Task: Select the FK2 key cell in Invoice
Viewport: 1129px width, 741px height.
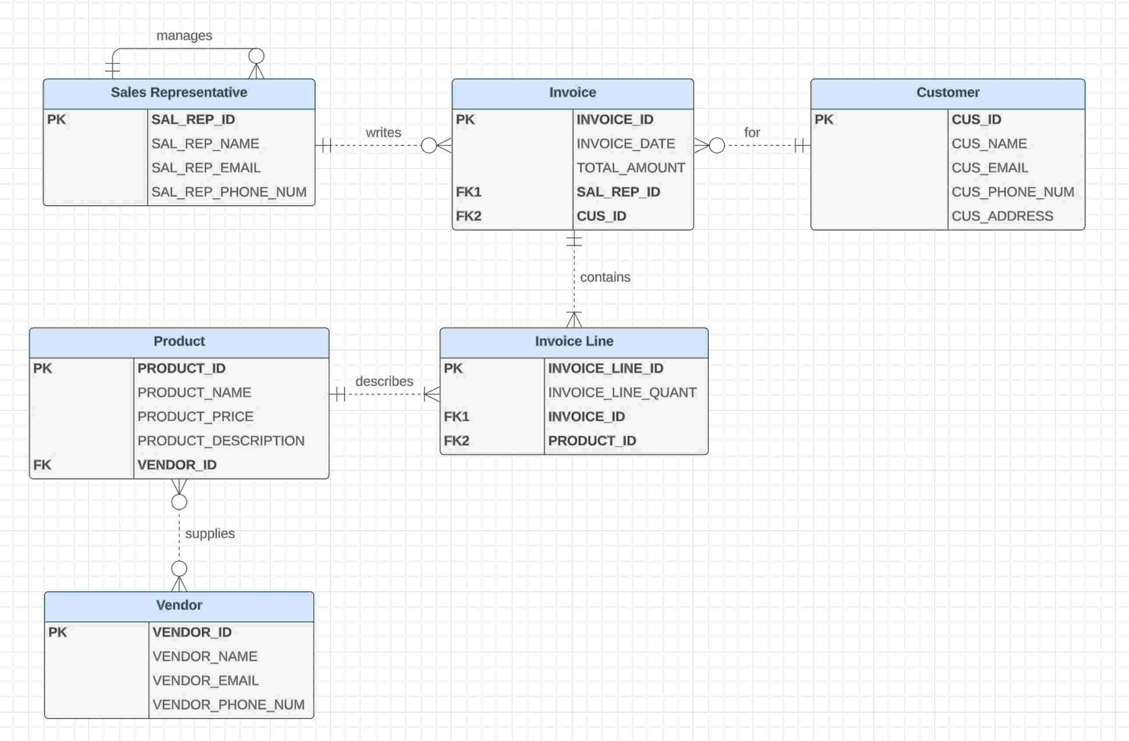Action: click(x=468, y=216)
